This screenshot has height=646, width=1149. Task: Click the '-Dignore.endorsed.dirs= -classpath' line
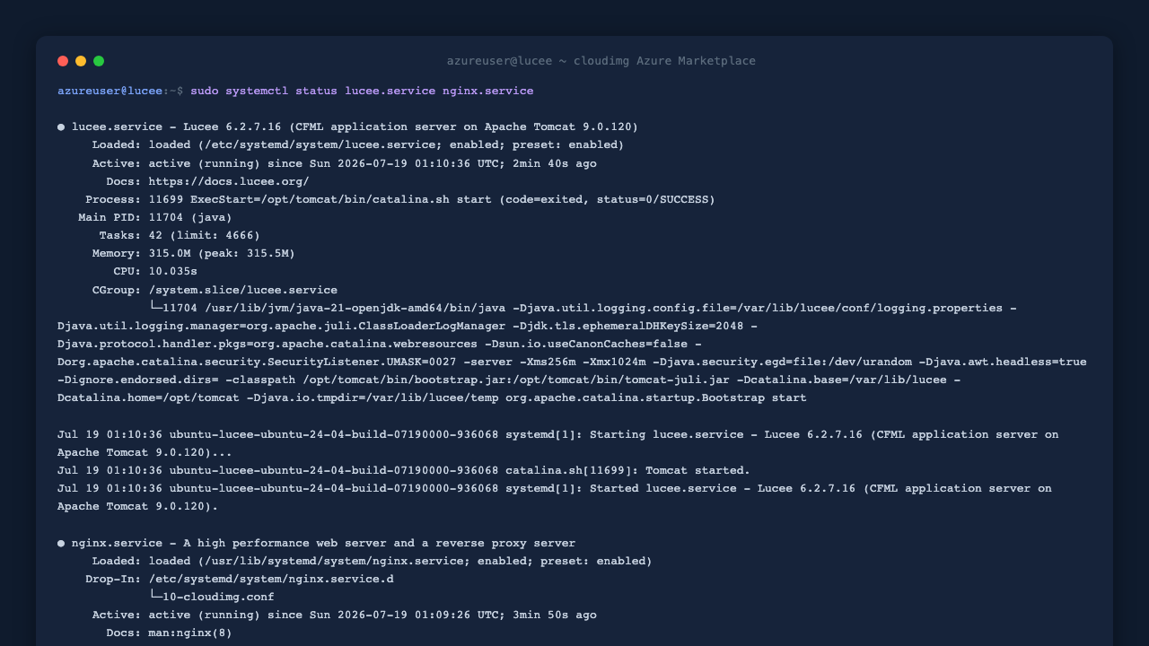[x=509, y=380]
